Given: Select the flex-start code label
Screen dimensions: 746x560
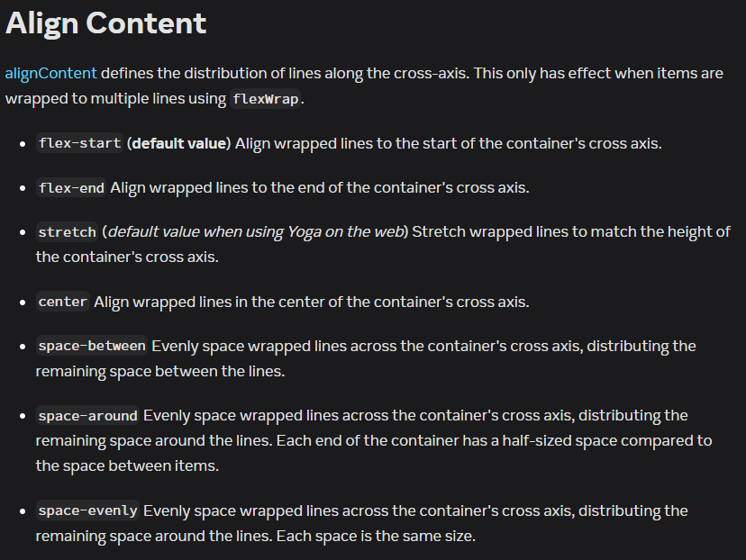Looking at the screenshot, I should click(x=79, y=143).
